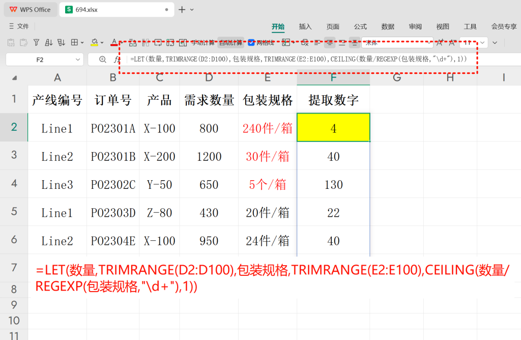Open a new tab with plus icon
521x340 pixels.
182,10
